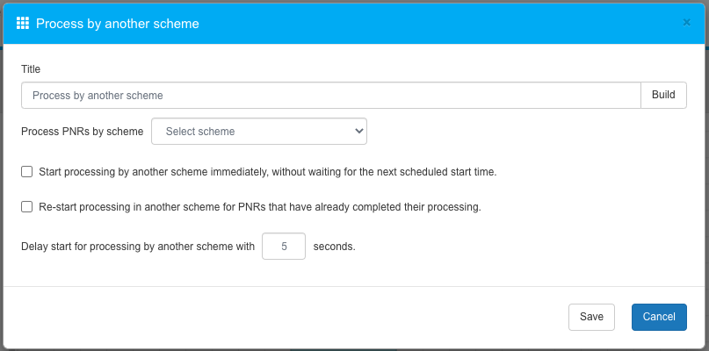Click the 'Process PNRs by scheme' label
The image size is (709, 351).
pos(82,132)
